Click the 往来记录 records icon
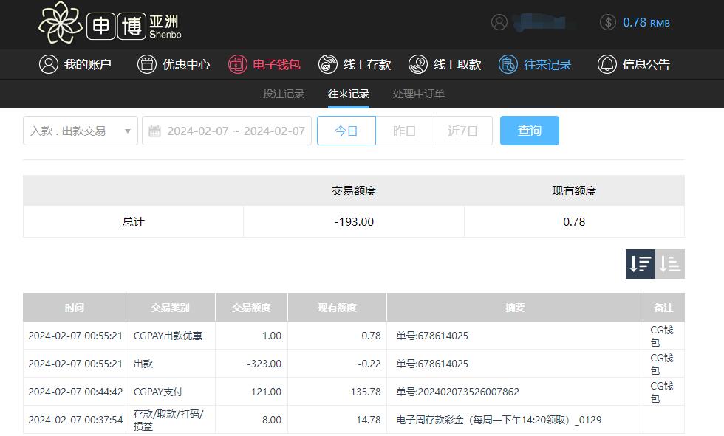The image size is (724, 436). click(508, 64)
